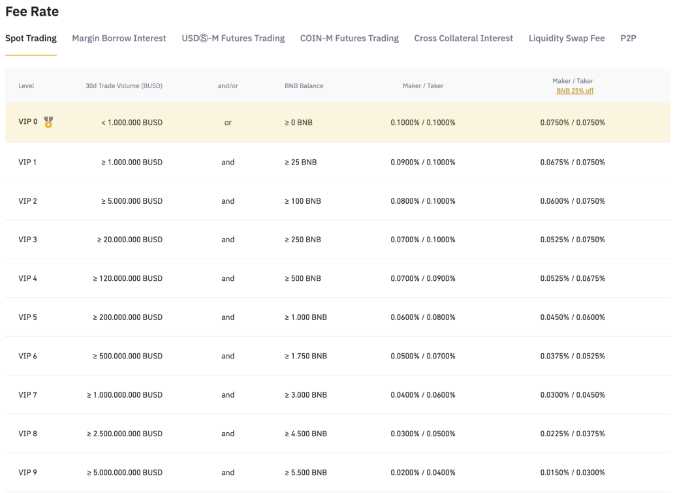
Task: Click the 0.0700% / 0.0900% fee cell
Action: pyautogui.click(x=423, y=279)
